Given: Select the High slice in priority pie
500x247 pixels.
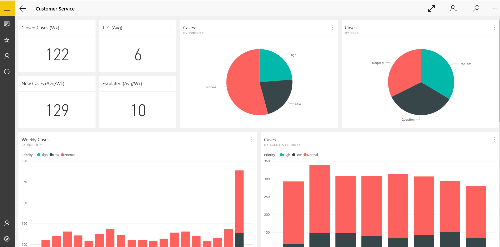Looking at the screenshot, I should [273, 67].
